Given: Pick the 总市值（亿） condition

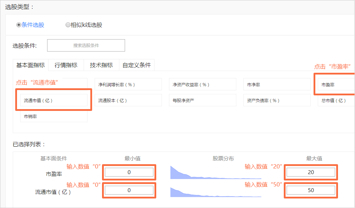Looking at the screenshot, I should 337,100.
